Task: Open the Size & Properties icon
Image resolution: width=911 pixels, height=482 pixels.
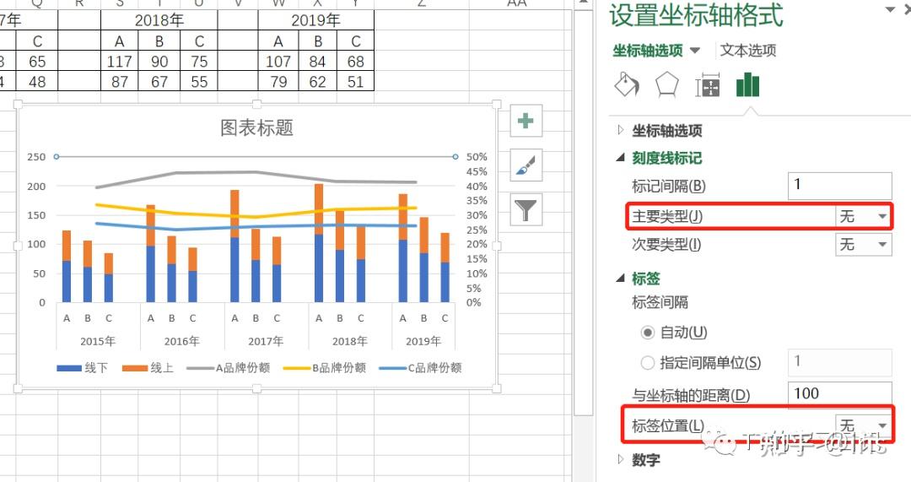Action: 708,85
